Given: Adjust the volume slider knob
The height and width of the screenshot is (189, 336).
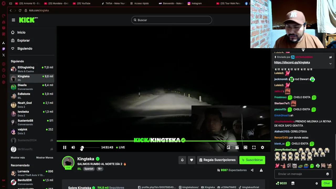Looking at the screenshot, I should tap(82, 148).
